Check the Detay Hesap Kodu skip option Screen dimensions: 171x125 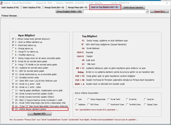click(x=89, y=99)
